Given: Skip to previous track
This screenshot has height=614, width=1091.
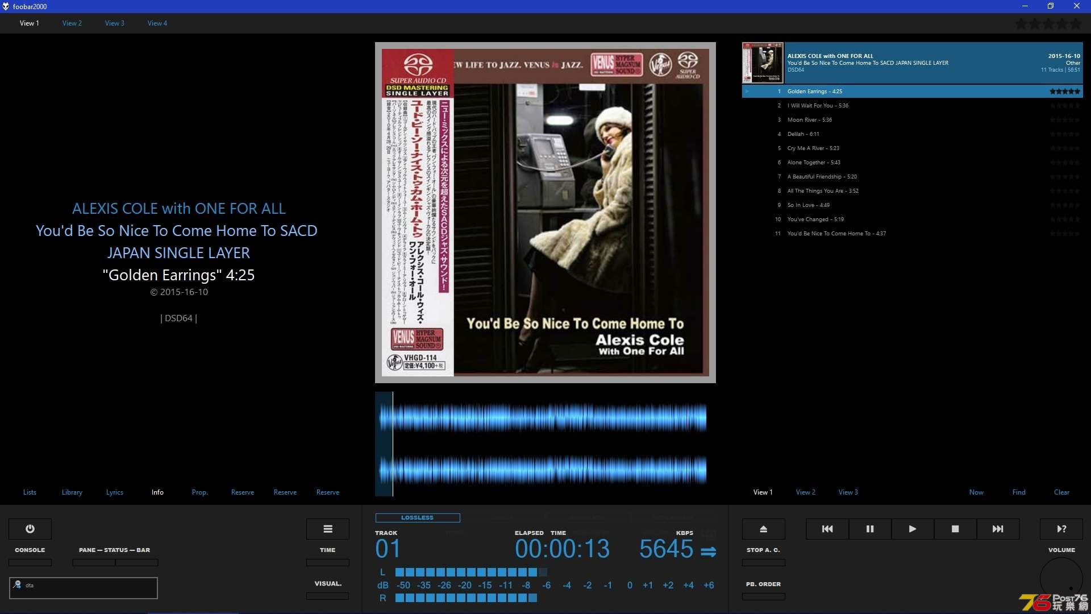Looking at the screenshot, I should pos(827,529).
